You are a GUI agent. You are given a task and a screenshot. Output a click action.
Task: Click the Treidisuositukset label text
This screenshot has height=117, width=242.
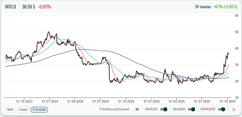tap(114, 109)
